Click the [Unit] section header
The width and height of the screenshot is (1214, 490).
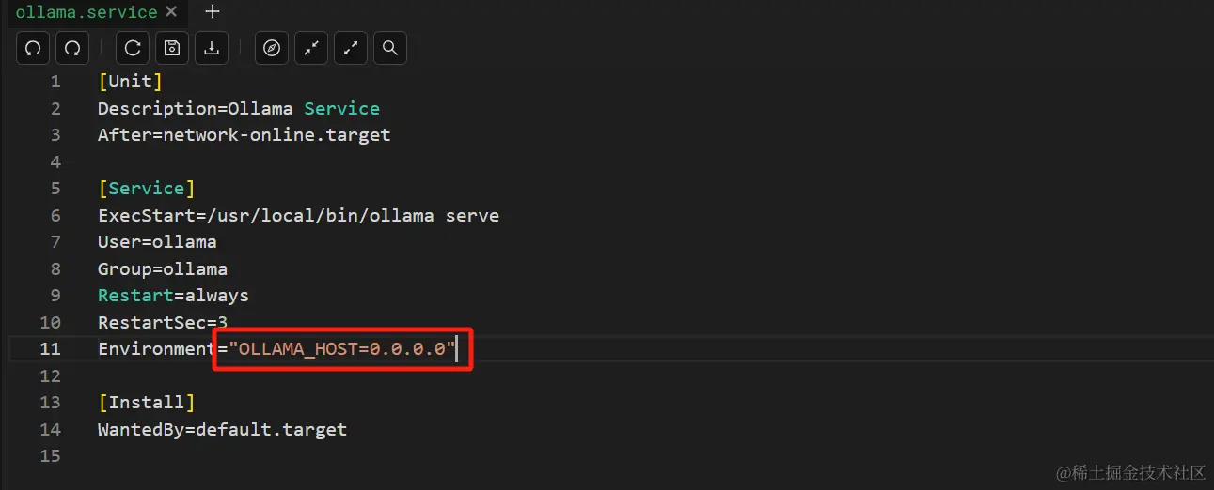tap(130, 82)
